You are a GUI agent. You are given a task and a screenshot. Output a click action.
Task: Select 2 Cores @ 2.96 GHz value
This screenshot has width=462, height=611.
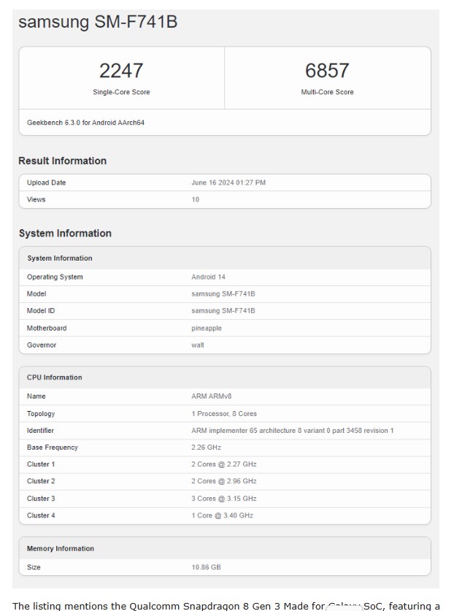(x=223, y=481)
